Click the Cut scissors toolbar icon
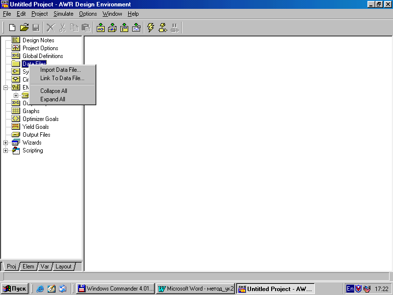 click(62, 28)
